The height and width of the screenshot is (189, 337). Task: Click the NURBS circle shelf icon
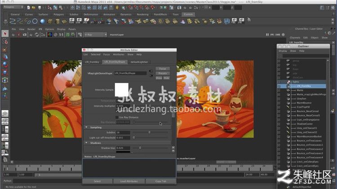35,21
